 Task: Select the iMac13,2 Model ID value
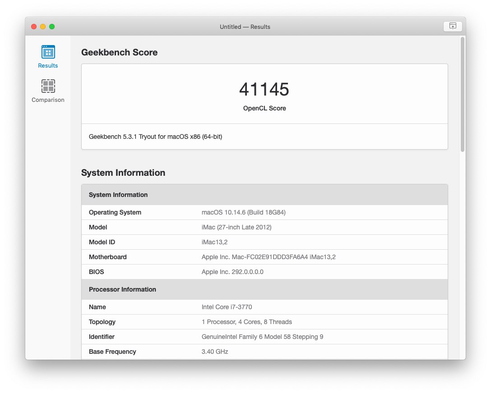pyautogui.click(x=214, y=242)
